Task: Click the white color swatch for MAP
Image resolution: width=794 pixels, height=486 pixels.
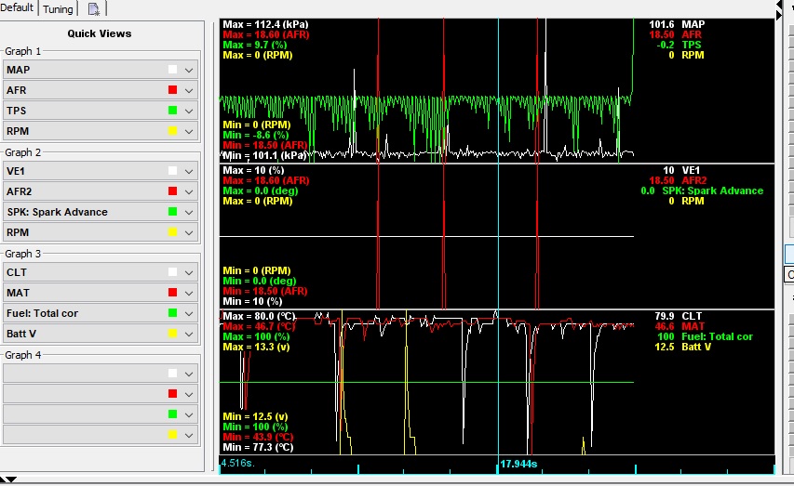Action: coord(172,70)
